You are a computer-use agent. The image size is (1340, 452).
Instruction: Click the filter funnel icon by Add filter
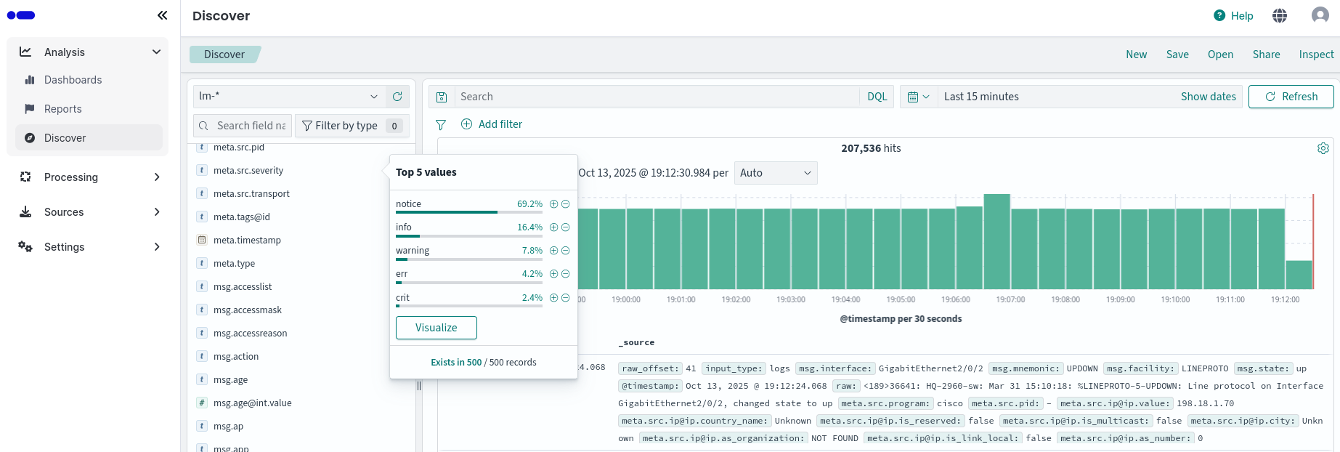click(441, 125)
